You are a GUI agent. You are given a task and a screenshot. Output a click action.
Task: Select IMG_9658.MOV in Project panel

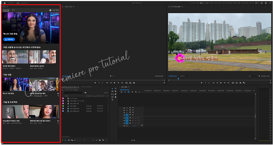tap(75, 109)
